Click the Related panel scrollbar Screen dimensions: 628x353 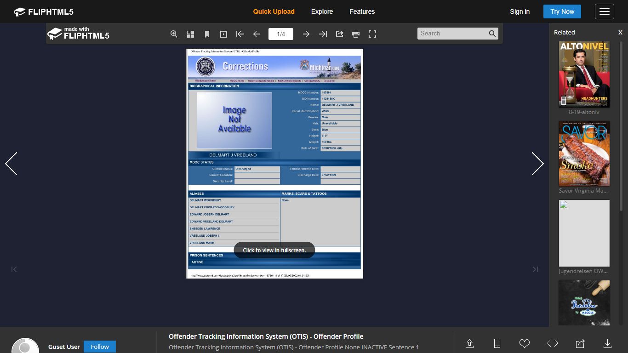pyautogui.click(x=621, y=126)
